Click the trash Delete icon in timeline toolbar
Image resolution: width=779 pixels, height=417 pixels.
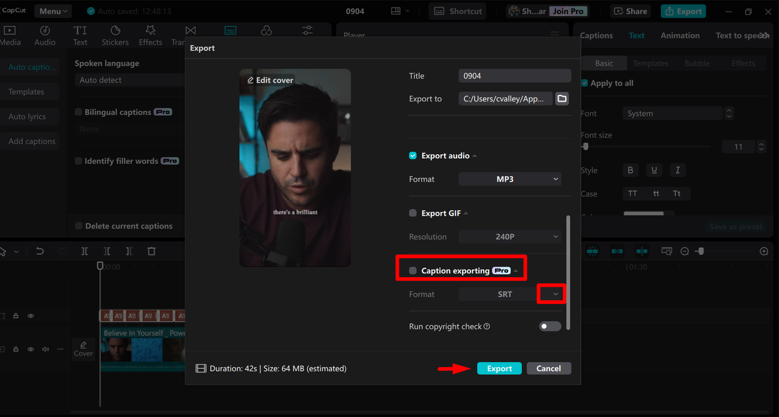(152, 251)
